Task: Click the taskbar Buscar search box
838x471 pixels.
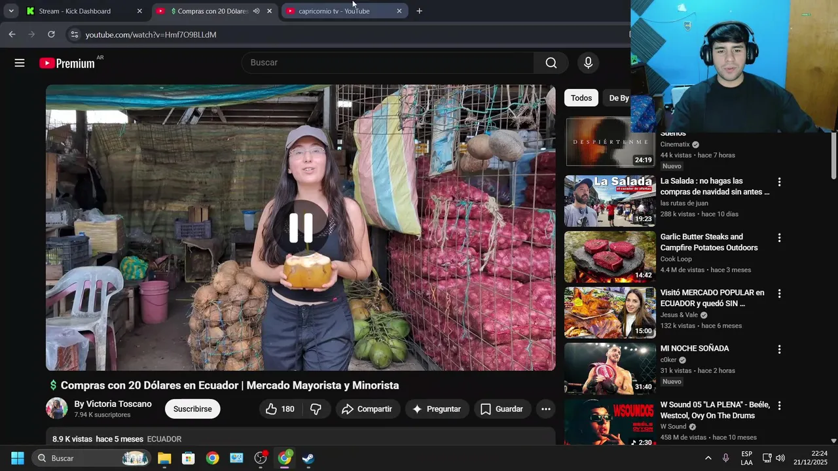Action: (90, 458)
